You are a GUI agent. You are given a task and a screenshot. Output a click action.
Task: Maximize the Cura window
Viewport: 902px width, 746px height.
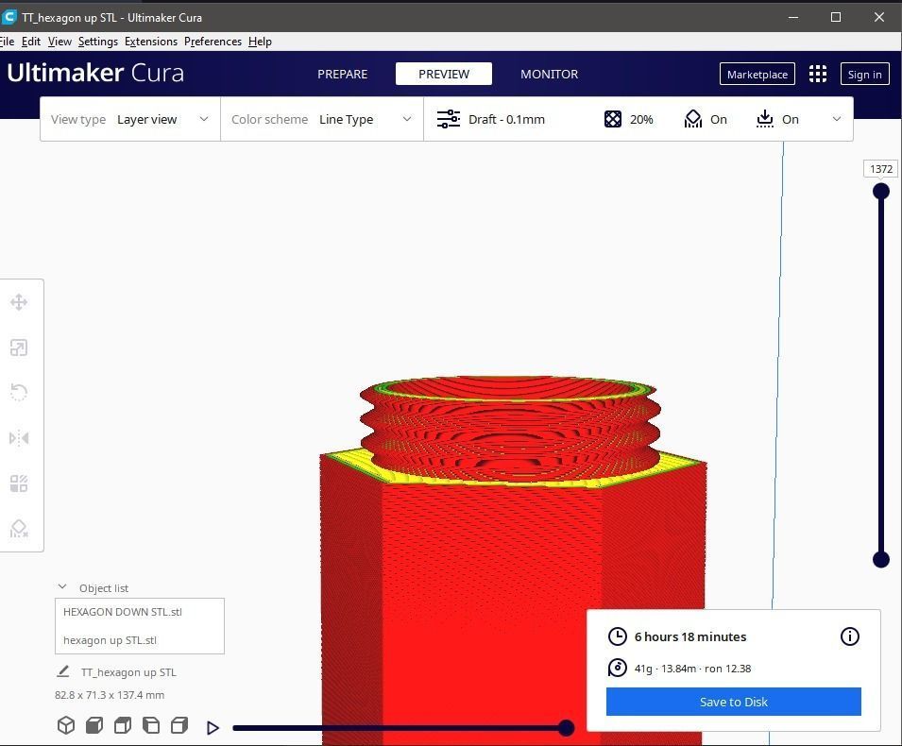click(836, 17)
